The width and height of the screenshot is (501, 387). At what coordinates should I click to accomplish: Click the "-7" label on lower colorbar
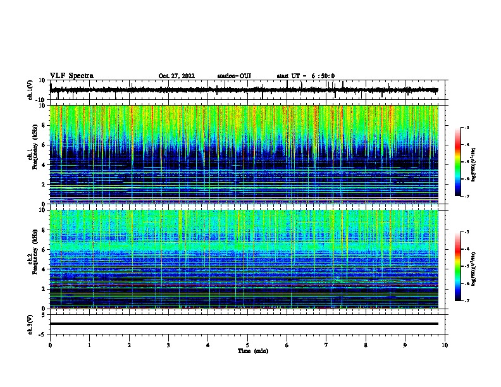(466, 301)
